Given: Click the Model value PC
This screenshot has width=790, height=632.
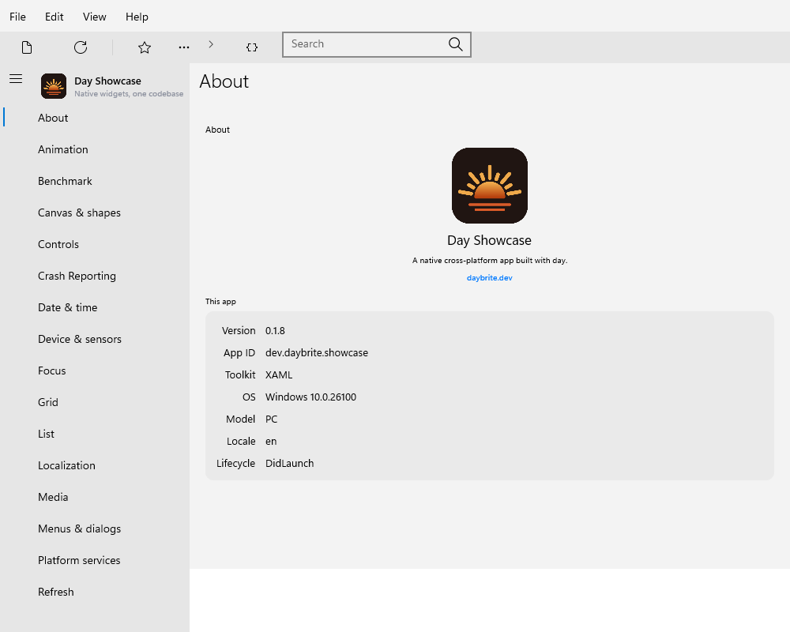Looking at the screenshot, I should pos(271,419).
